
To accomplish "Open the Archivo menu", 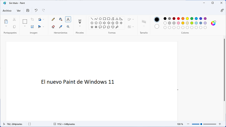I will click(x=7, y=10).
